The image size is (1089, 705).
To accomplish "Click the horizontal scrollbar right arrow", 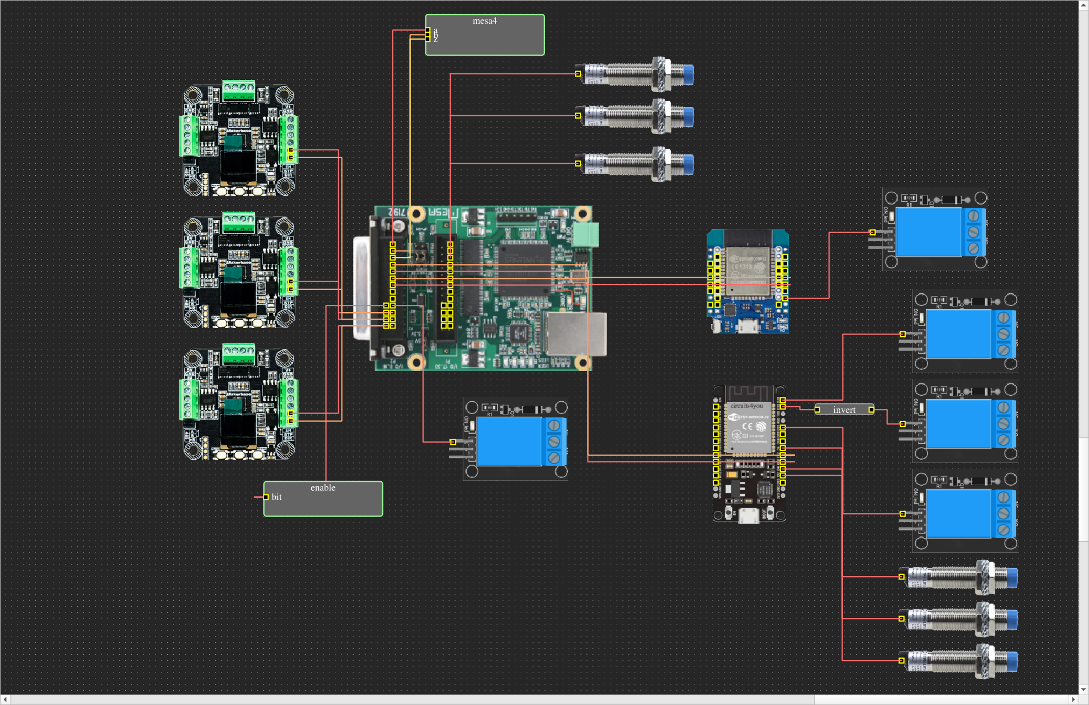I will 1073,699.
